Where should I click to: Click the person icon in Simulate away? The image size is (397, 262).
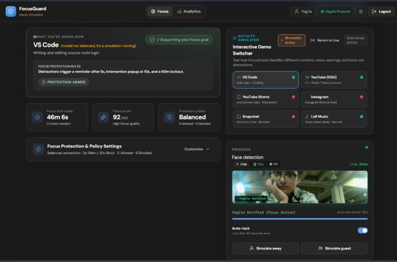(251, 248)
